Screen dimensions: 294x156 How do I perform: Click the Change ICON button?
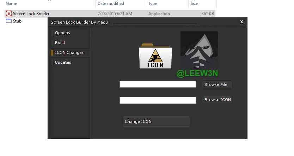(156, 121)
